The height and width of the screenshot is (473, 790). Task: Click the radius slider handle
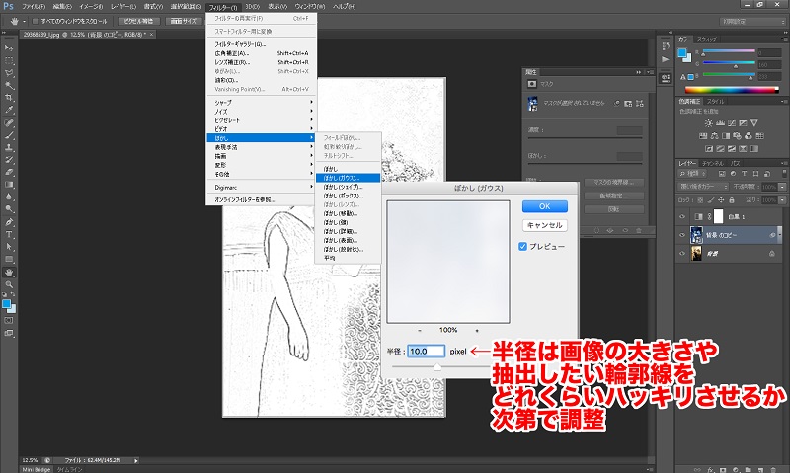(437, 367)
